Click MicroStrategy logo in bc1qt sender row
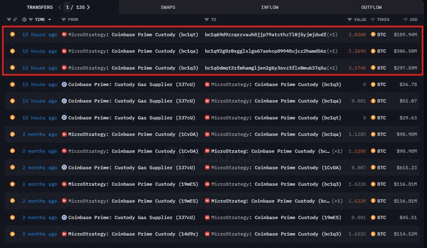Image resolution: width=427 pixels, height=248 pixels. 64,35
